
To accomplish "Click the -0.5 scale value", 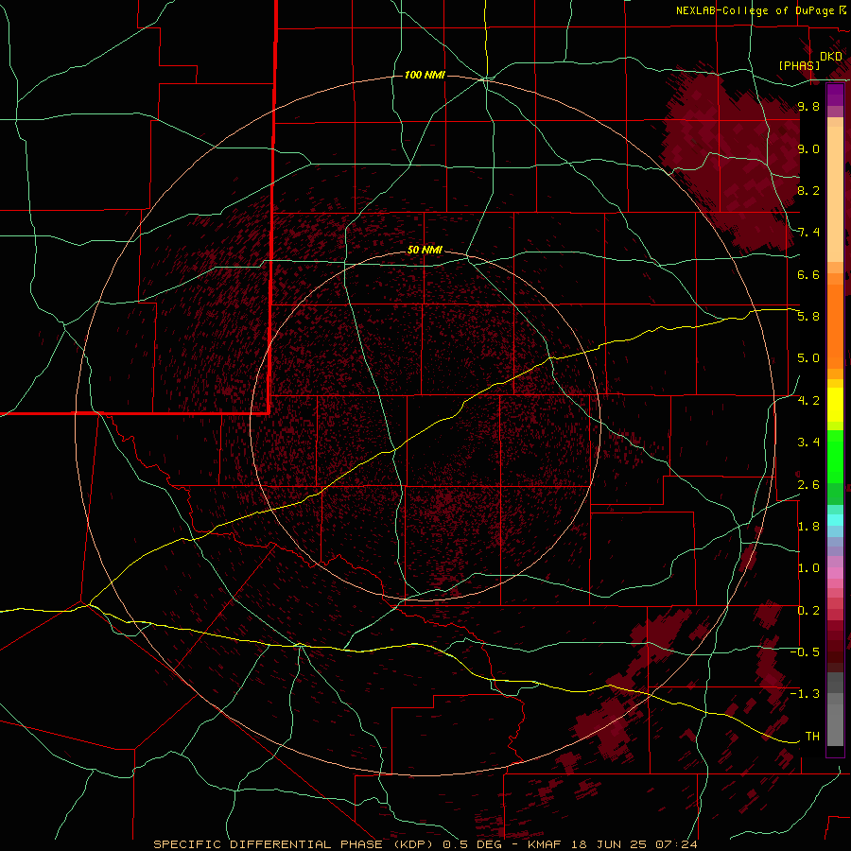I will (x=805, y=651).
